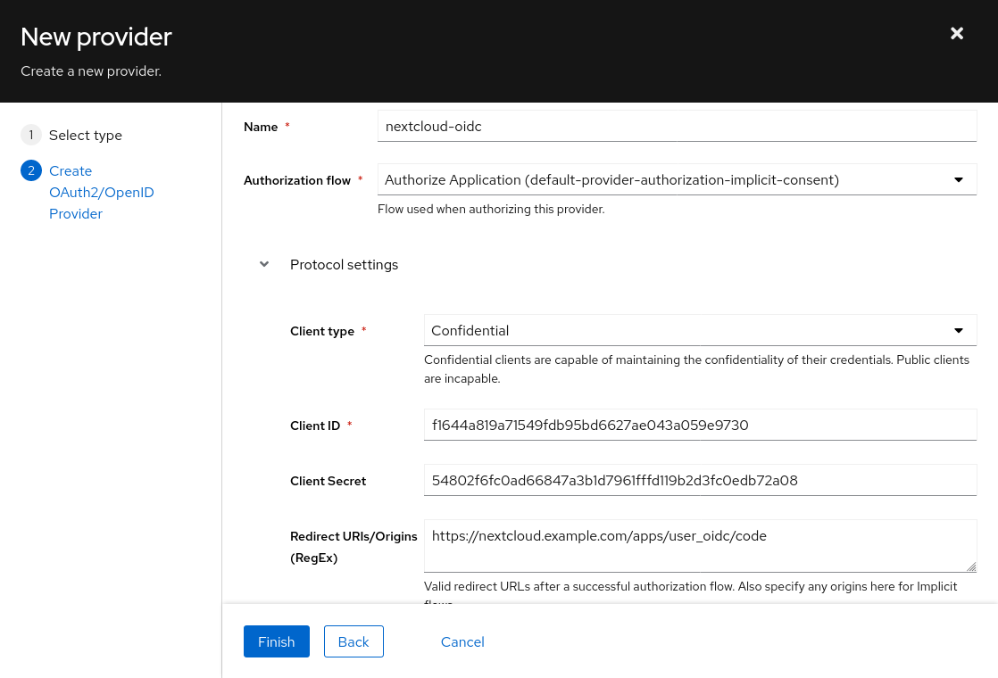Grab the Redirect URIs textarea resize handle
Screen dimensions: 998x678
pyautogui.click(x=970, y=566)
